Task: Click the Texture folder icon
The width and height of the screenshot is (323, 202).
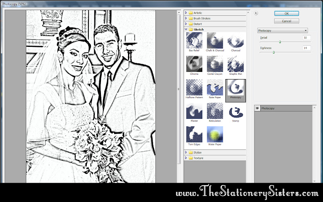Action: point(191,158)
